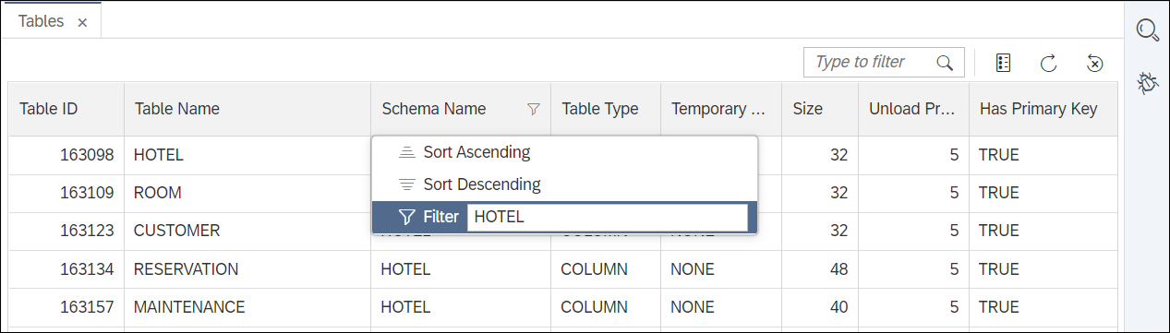Click NONE temporary value in RESERVATION row
The image size is (1170, 333).
(x=721, y=269)
